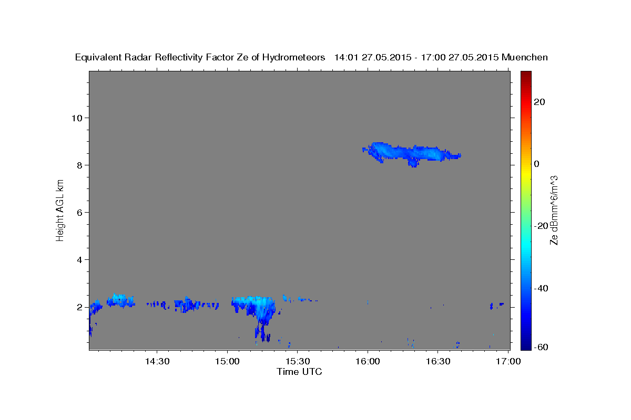Screen dimensions: 631x420
Task: Click the 15:00 time tick label
Action: [227, 361]
